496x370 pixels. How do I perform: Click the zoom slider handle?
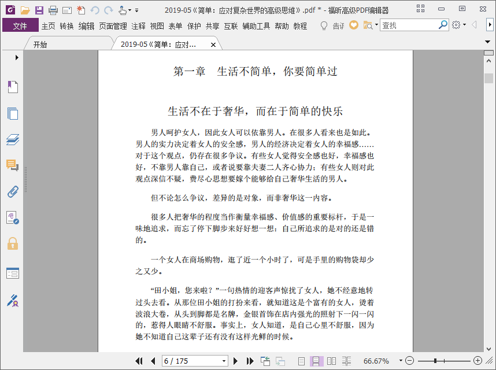(x=435, y=361)
